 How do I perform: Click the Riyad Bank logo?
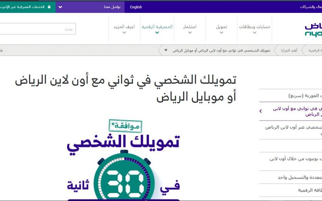(314, 30)
